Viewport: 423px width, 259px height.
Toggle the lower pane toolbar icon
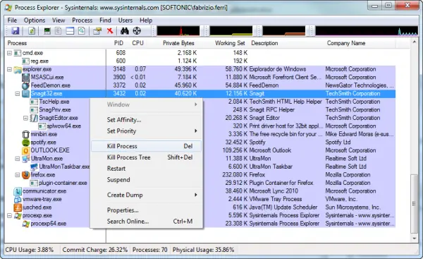(70, 31)
